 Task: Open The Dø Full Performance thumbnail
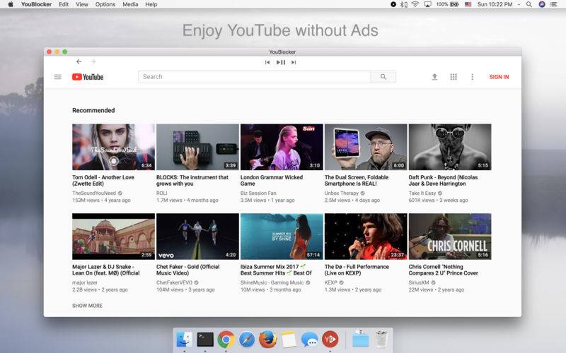coord(366,237)
